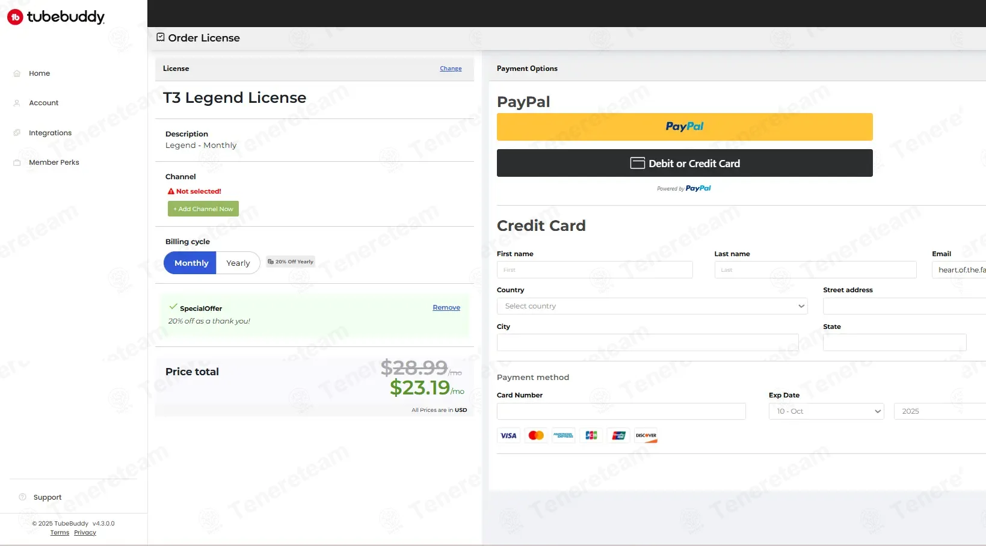Open Member Perks in the sidebar

(x=54, y=162)
